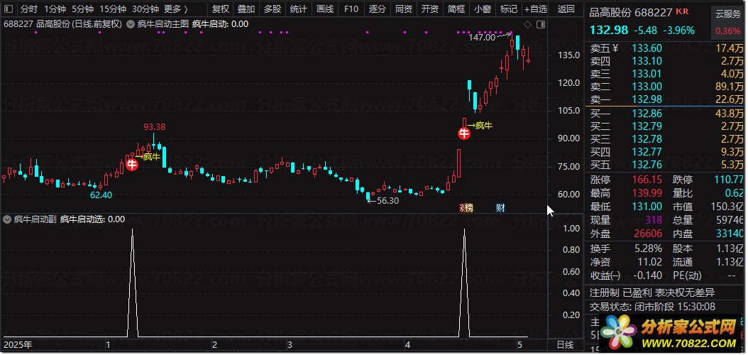The width and height of the screenshot is (748, 355).
Task: Click the second red 牛 signal marker
Action: click(463, 133)
